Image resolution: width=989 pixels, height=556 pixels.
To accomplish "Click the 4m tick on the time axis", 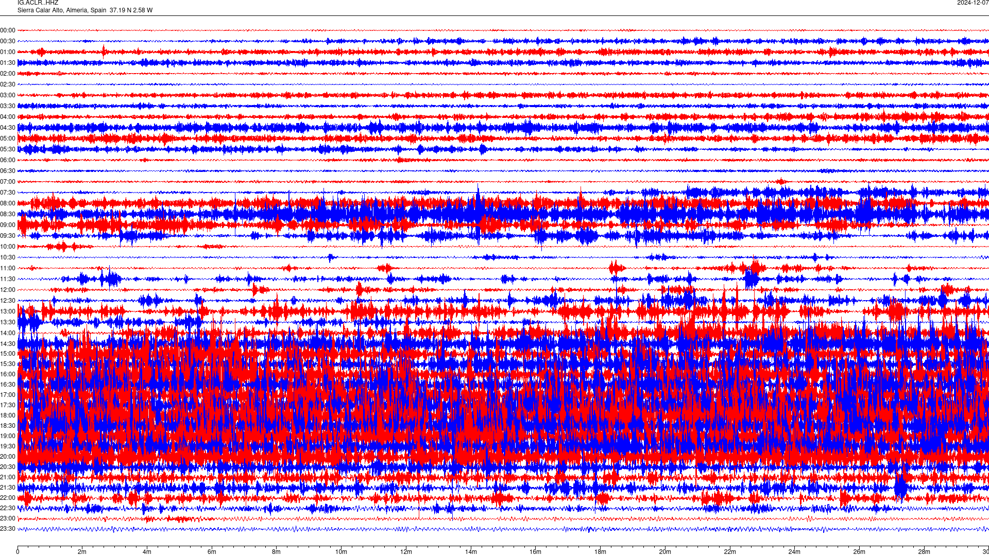I will pyautogui.click(x=147, y=552).
